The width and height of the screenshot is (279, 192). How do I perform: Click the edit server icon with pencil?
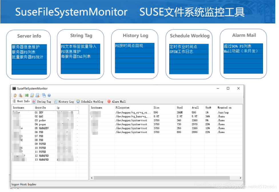[15, 95]
